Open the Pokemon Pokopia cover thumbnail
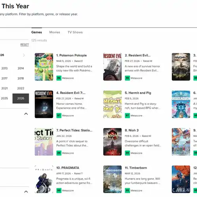Screen dimensions: 197x197 (x=44, y=67)
